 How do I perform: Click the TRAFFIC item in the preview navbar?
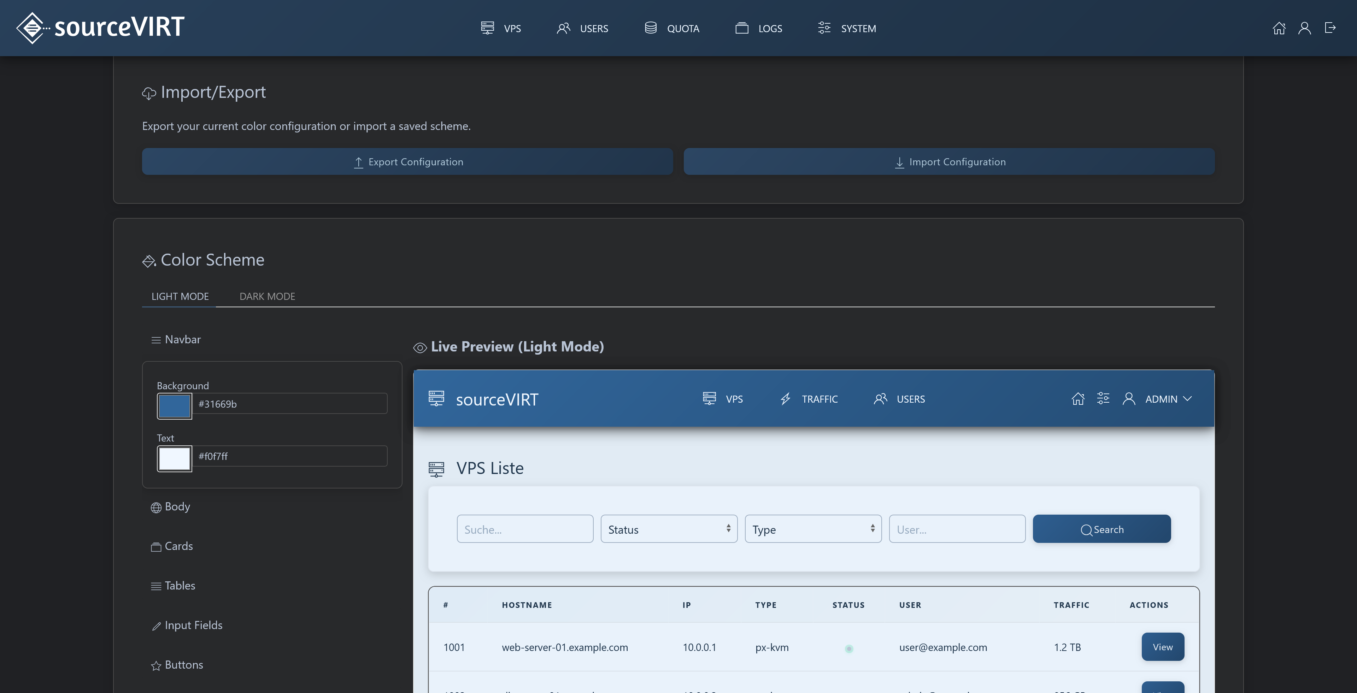[809, 399]
